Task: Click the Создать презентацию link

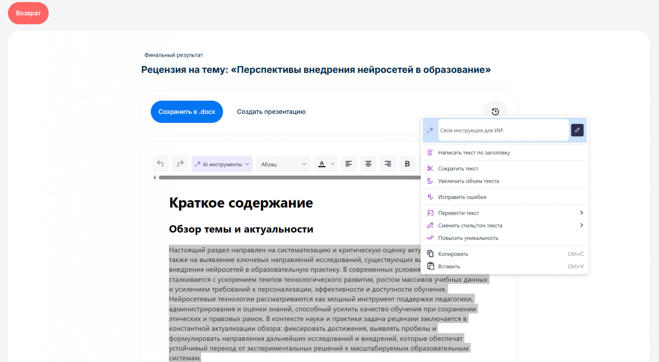Action: tap(271, 112)
